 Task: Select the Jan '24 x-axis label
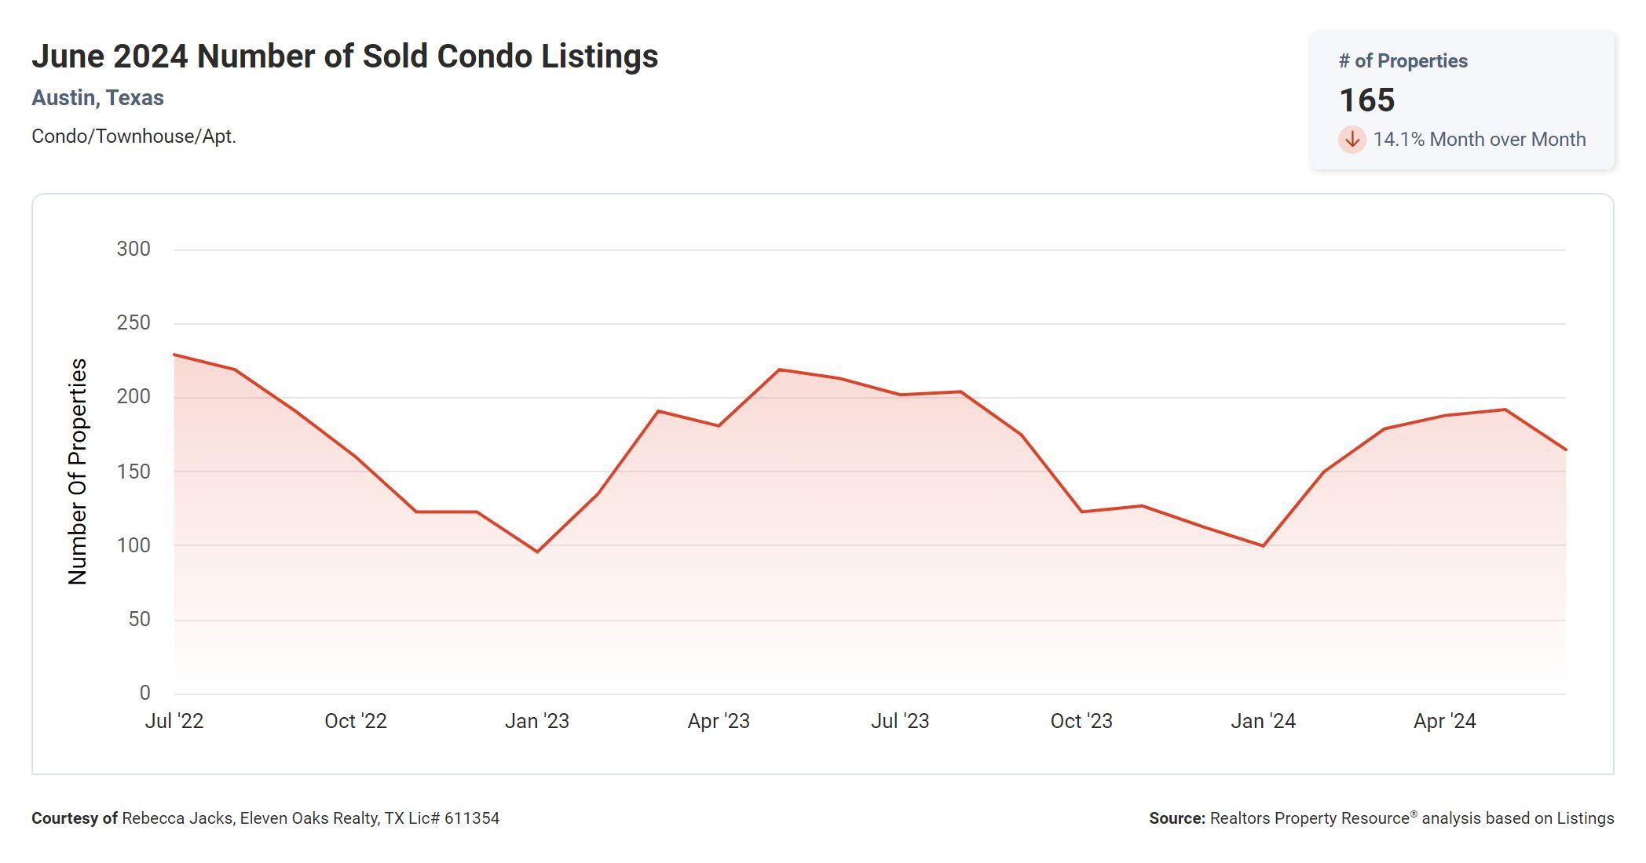point(1263,721)
